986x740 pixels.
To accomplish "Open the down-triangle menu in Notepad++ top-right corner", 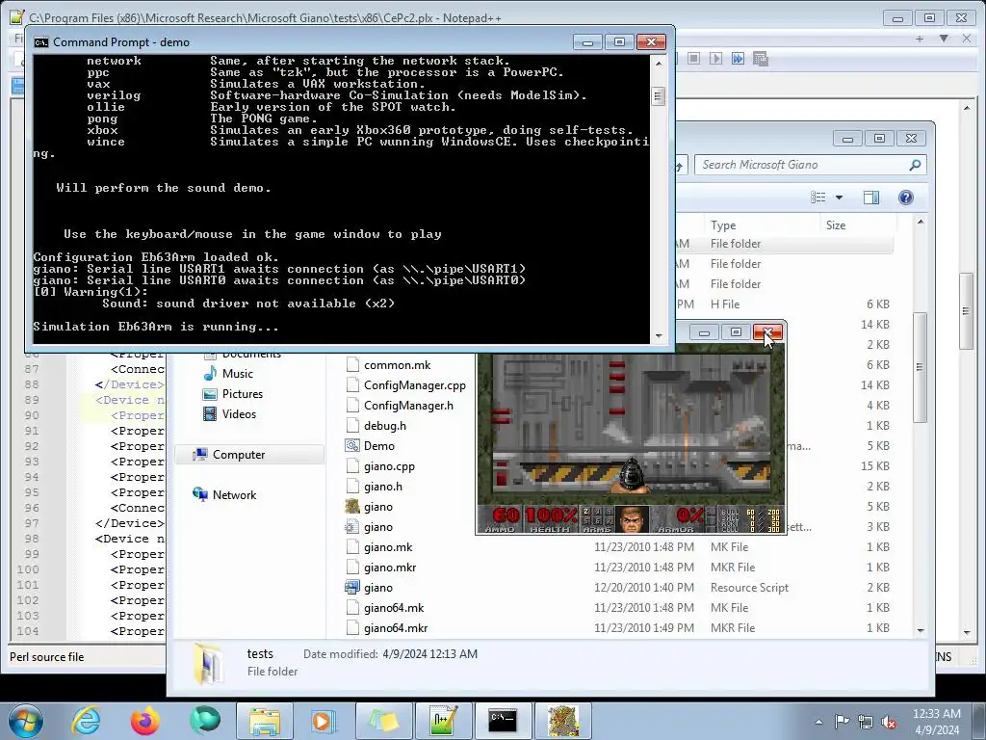I will coord(944,39).
